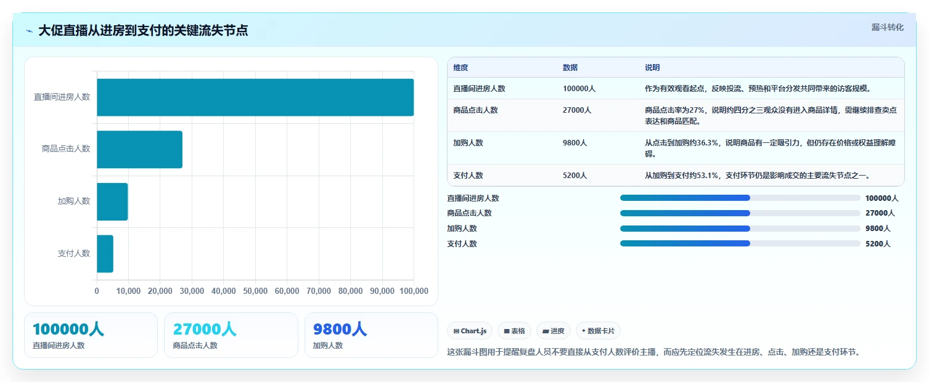Select the 数据卡片 chip
The width and height of the screenshot is (929, 382).
[x=598, y=331]
